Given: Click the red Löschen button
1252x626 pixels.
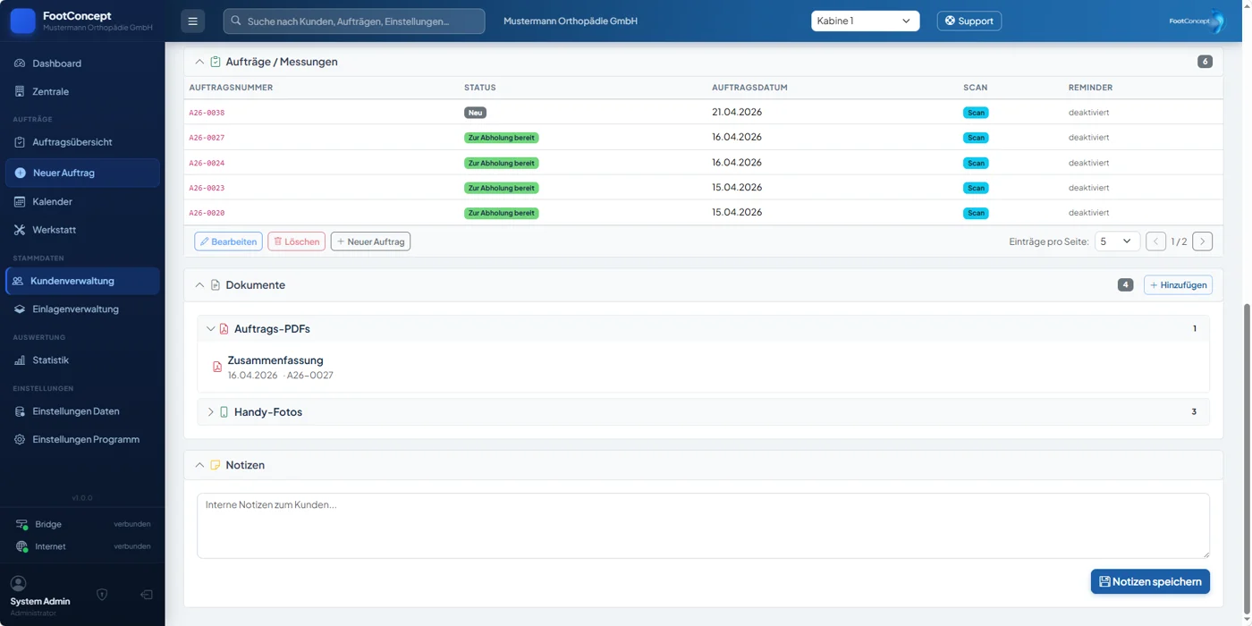Looking at the screenshot, I should point(296,241).
